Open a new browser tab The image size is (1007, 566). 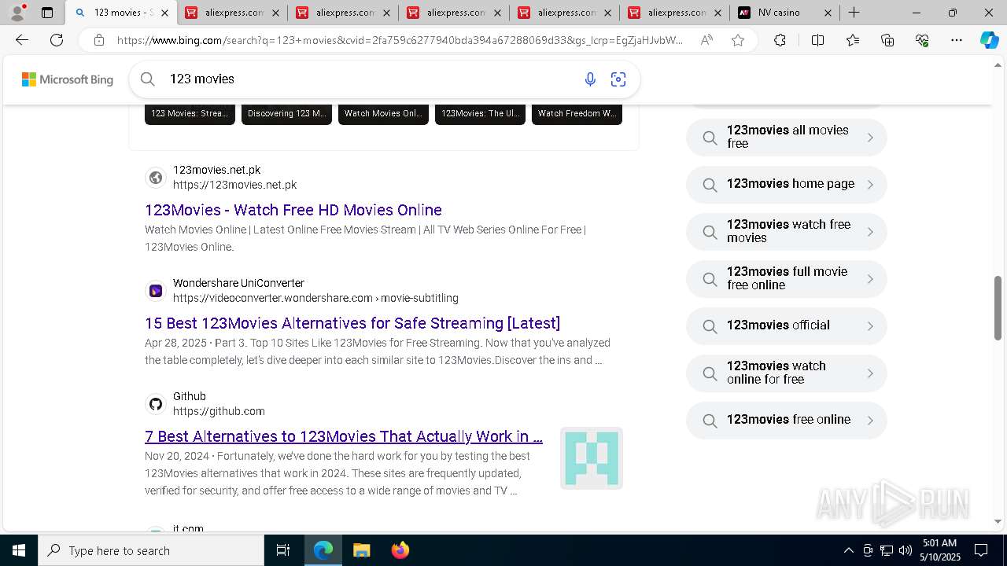(854, 13)
